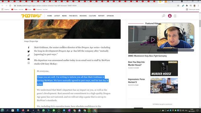Copy the article link via the chain icon
The width and height of the screenshot is (201, 113).
coord(29,55)
